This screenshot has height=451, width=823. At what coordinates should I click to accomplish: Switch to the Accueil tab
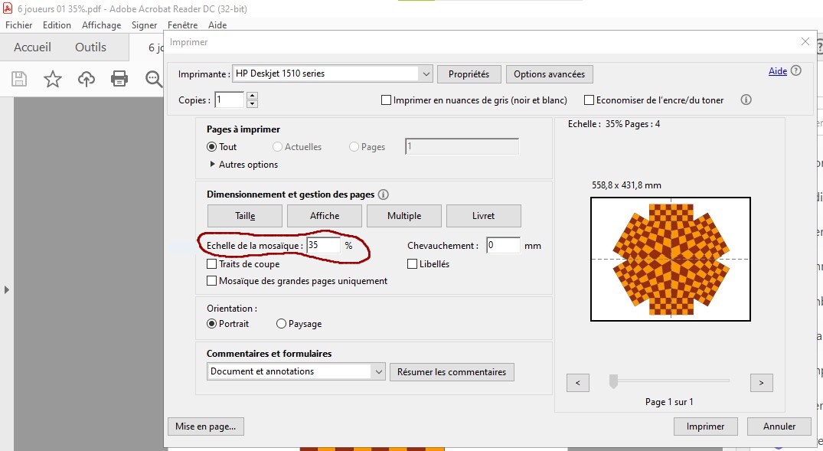33,47
